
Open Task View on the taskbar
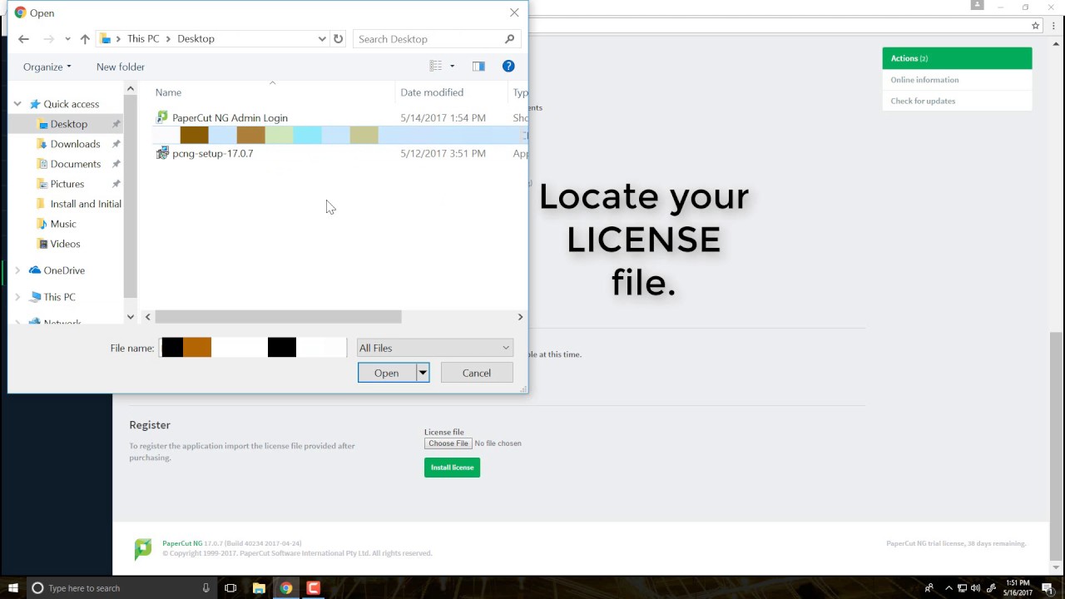[230, 588]
